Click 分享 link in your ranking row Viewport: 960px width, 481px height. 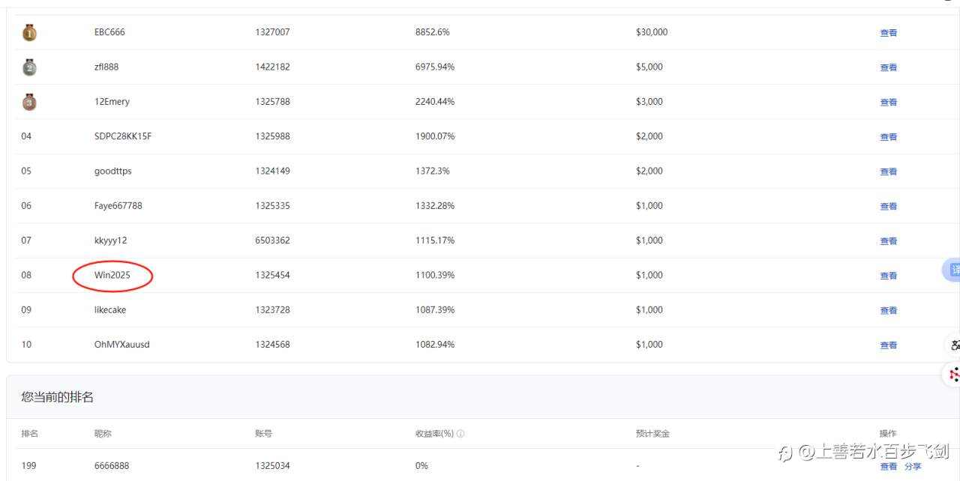[913, 466]
